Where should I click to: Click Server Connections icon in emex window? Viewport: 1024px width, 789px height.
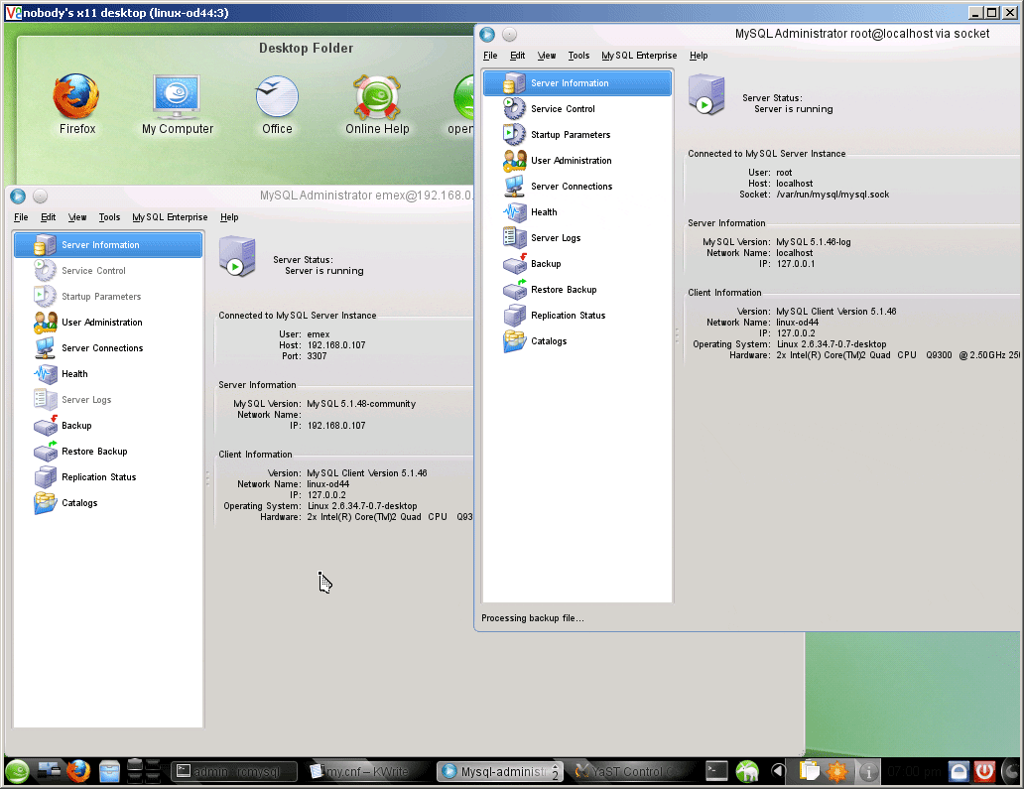coord(45,348)
